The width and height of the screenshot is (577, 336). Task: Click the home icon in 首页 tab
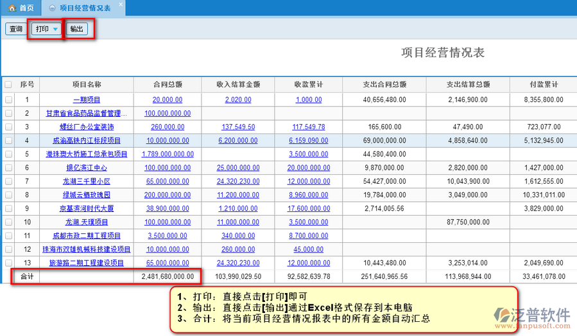(x=12, y=8)
